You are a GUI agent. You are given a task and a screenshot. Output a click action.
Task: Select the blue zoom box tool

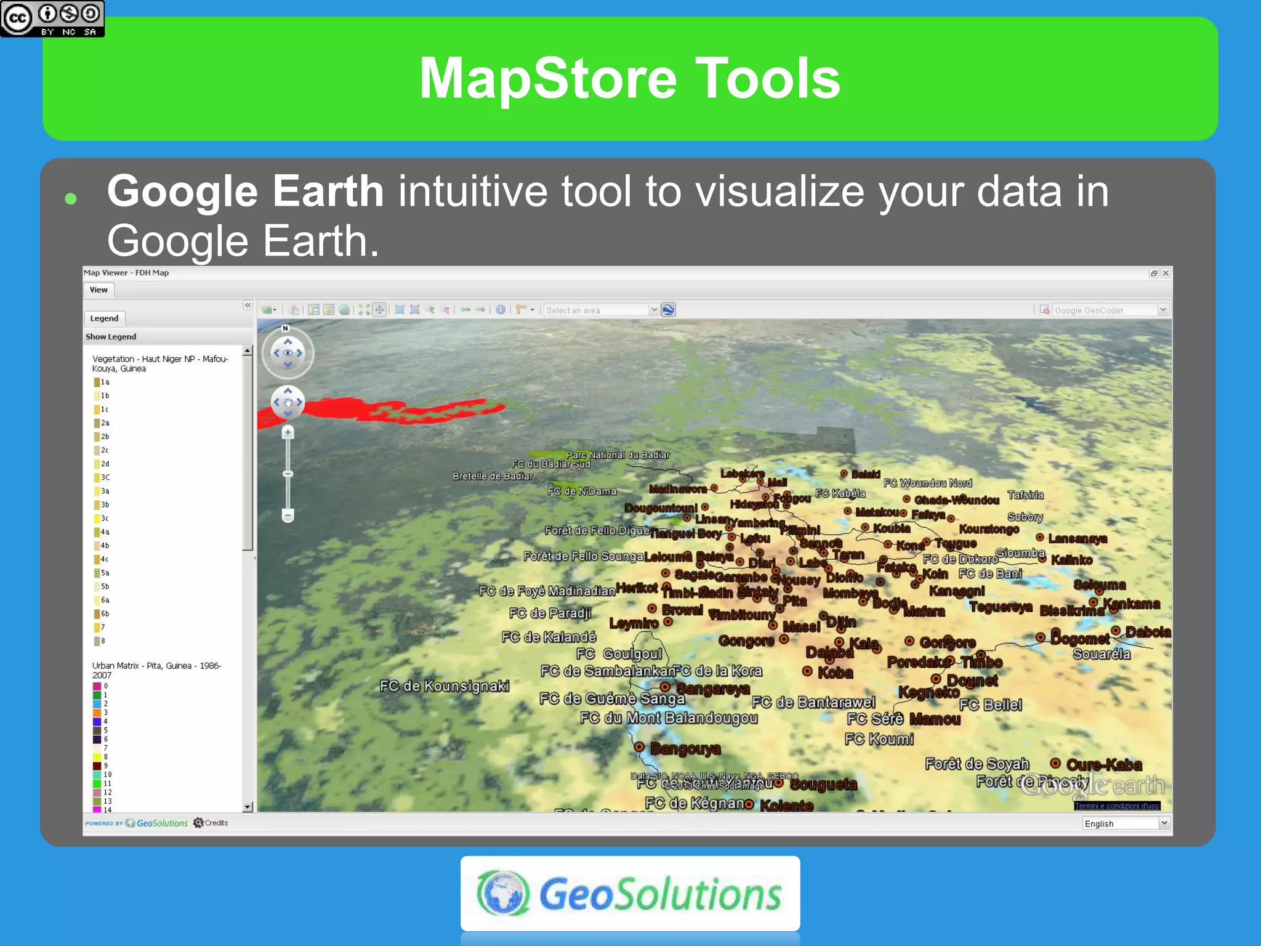400,310
